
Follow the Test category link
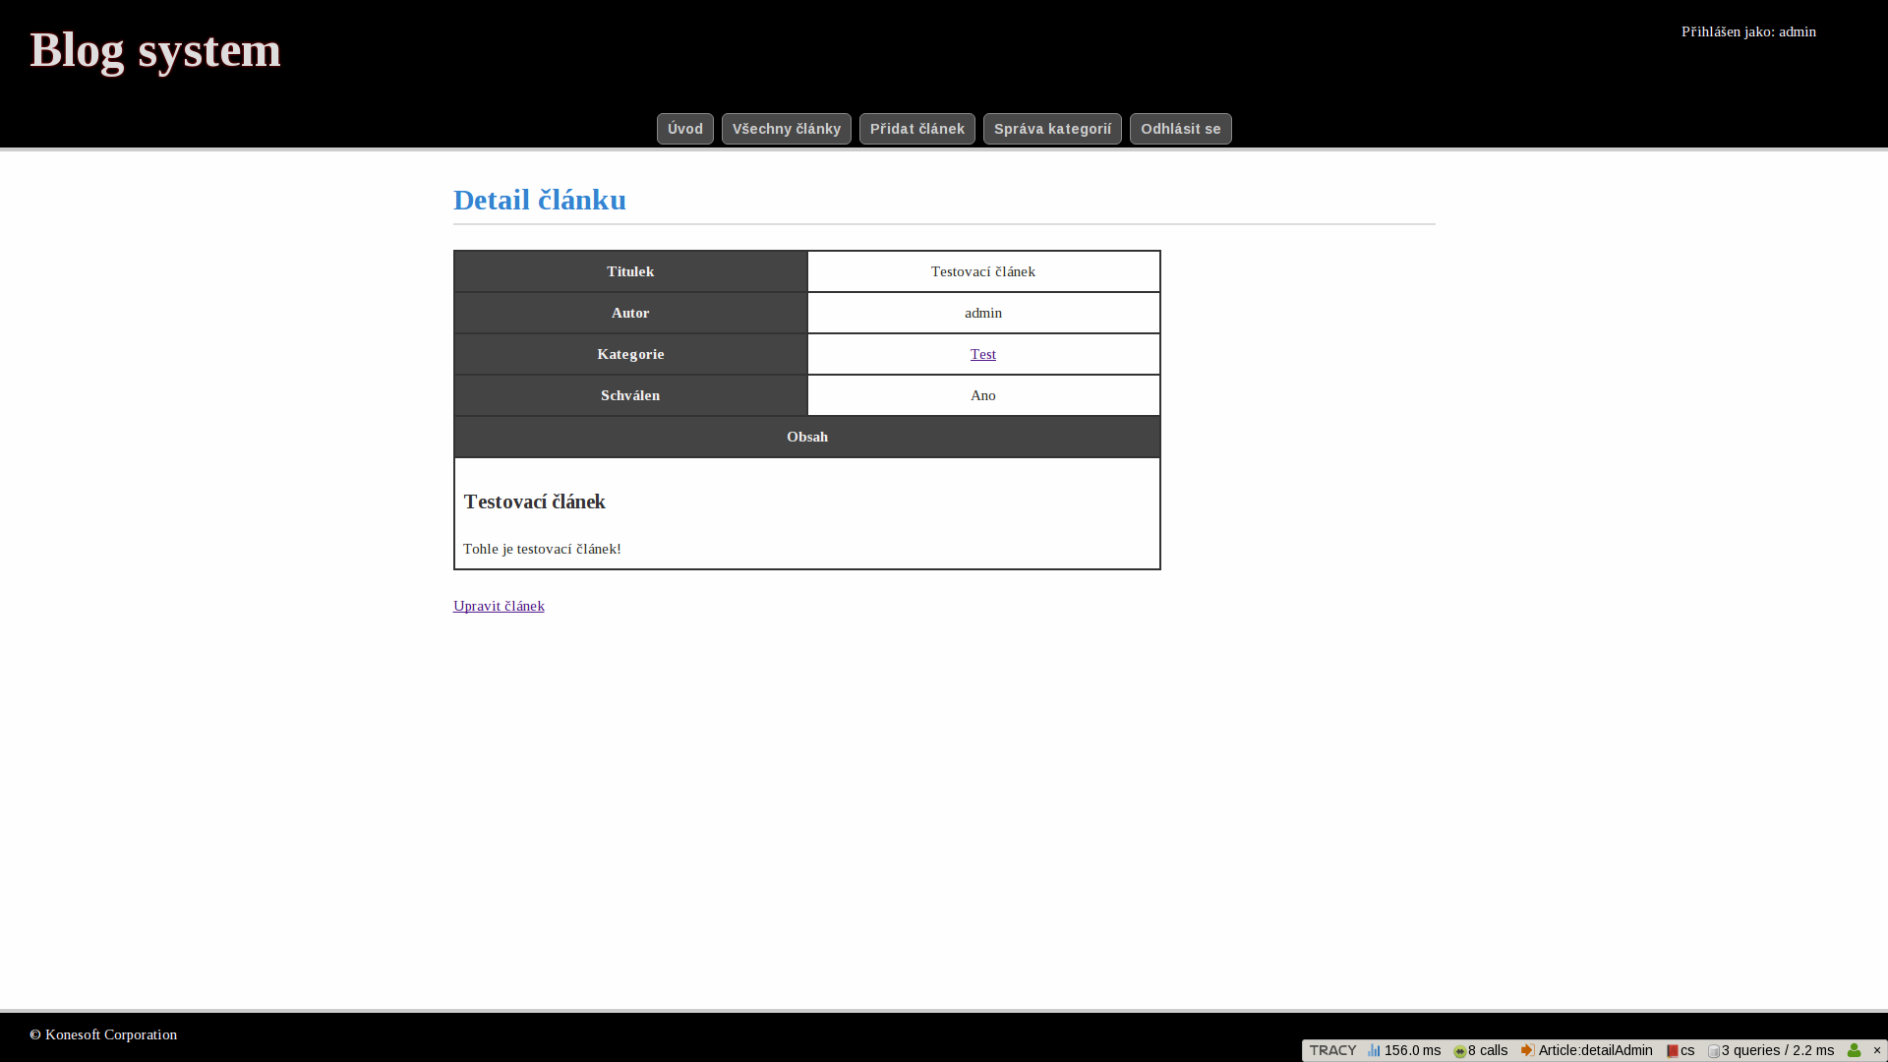point(982,354)
